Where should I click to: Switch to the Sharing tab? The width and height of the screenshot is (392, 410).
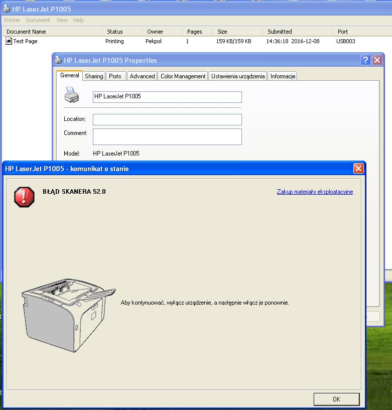[x=94, y=76]
